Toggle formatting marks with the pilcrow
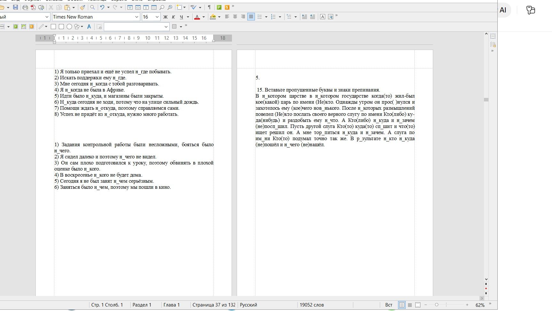This screenshot has width=552, height=311. coord(209,7)
